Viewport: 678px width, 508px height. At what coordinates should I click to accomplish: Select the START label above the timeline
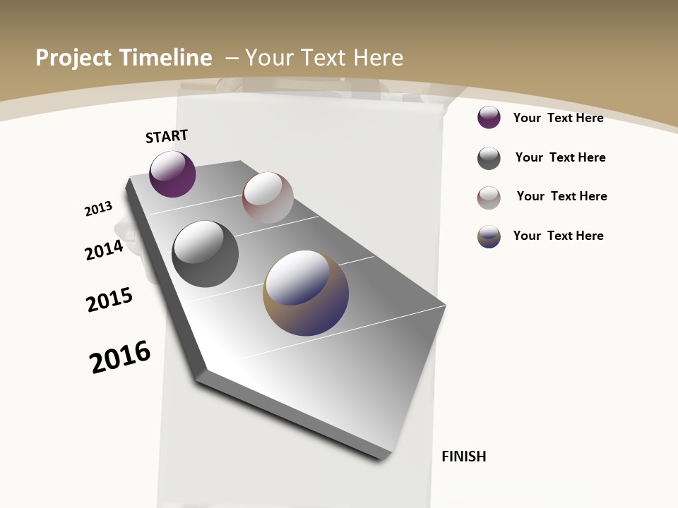point(166,136)
